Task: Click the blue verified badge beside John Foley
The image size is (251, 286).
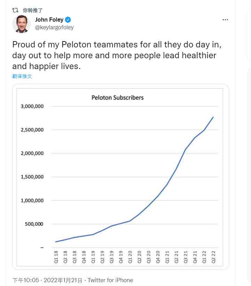Action: click(69, 20)
